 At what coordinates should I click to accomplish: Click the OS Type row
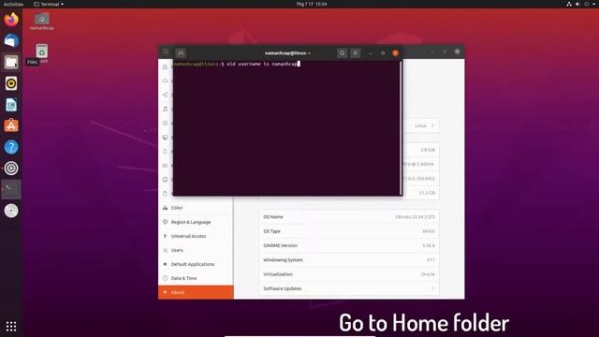(x=349, y=231)
